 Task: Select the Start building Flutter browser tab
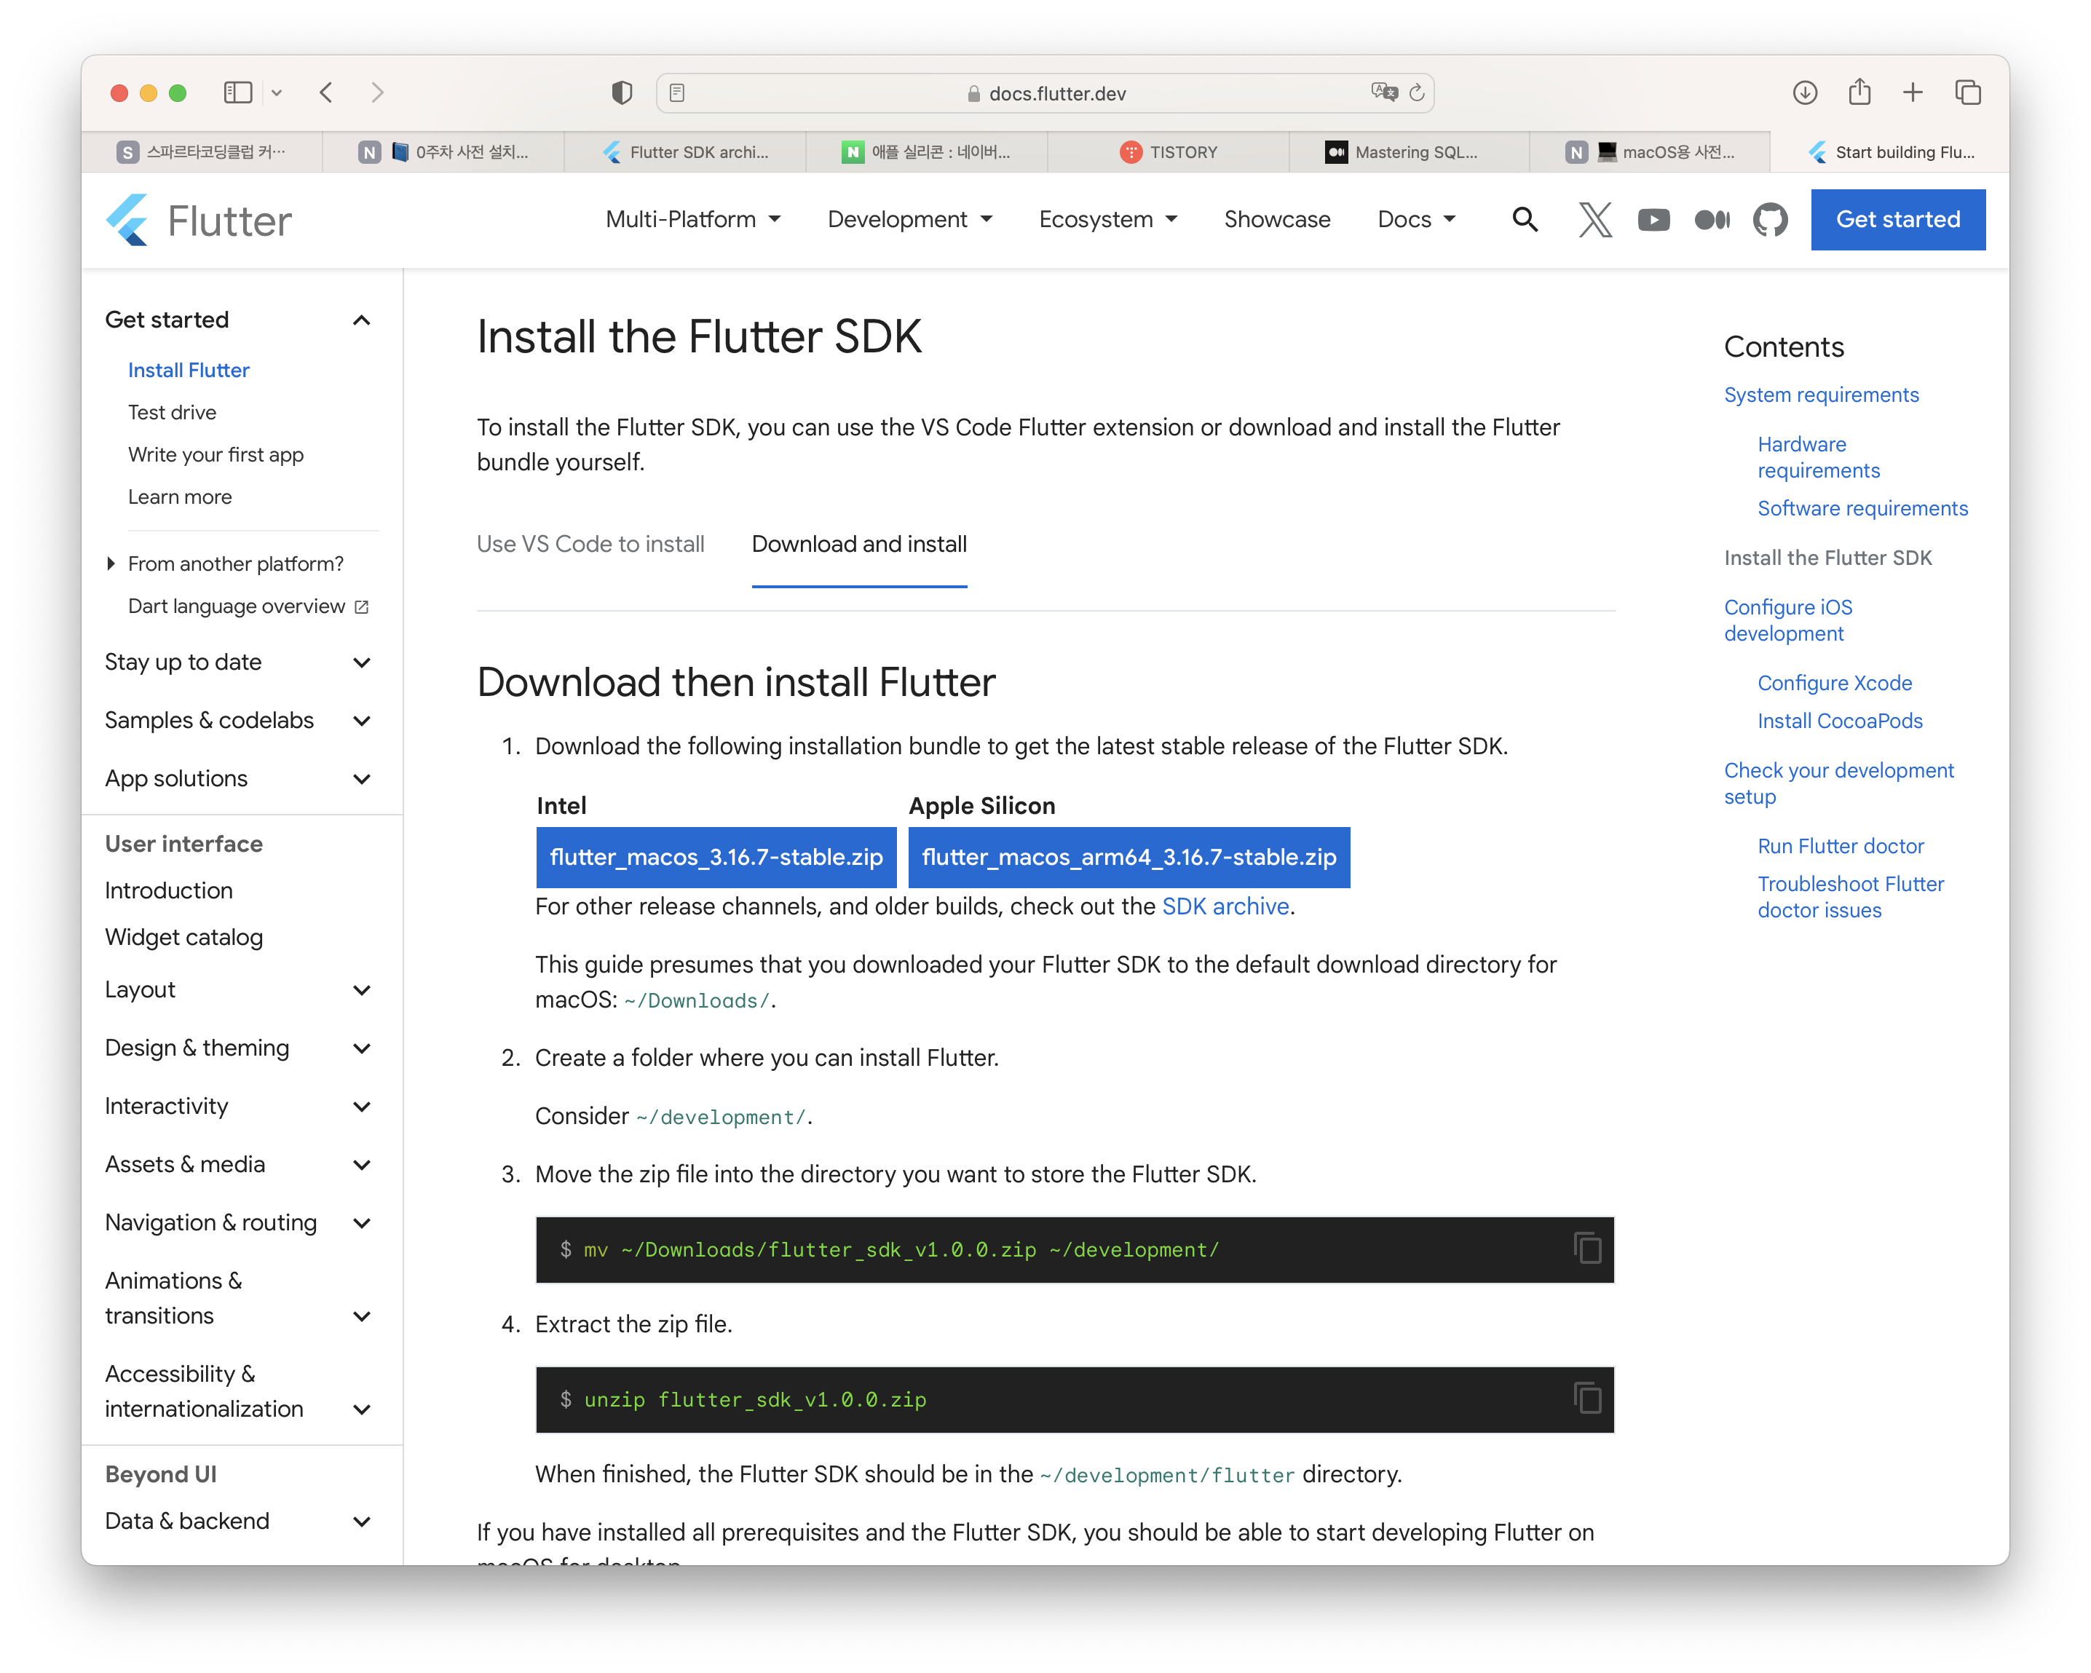(x=1892, y=152)
